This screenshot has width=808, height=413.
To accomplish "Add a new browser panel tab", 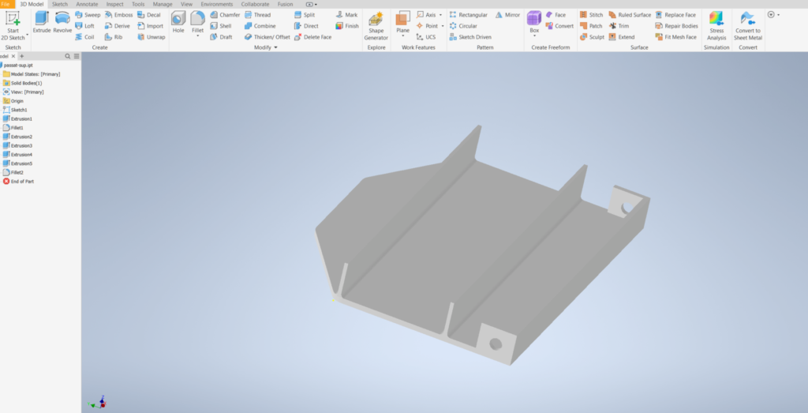I will [21, 56].
